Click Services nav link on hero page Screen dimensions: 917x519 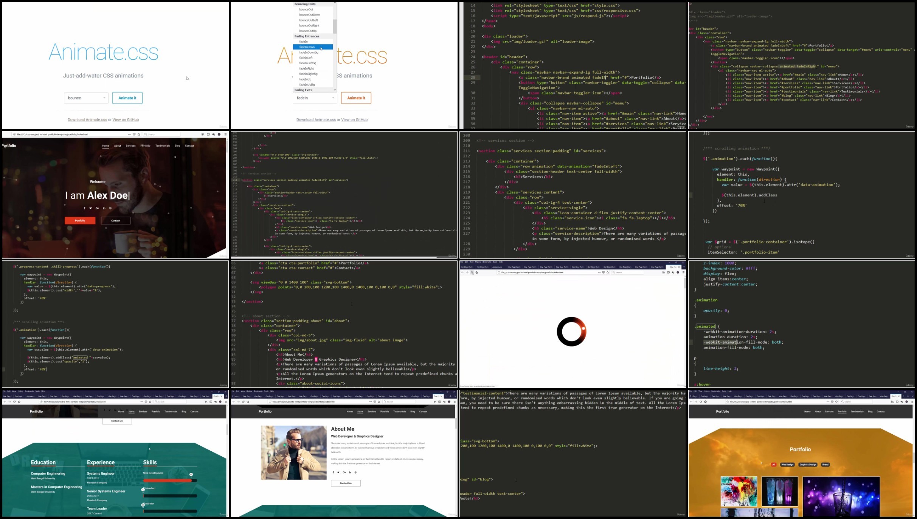(131, 146)
